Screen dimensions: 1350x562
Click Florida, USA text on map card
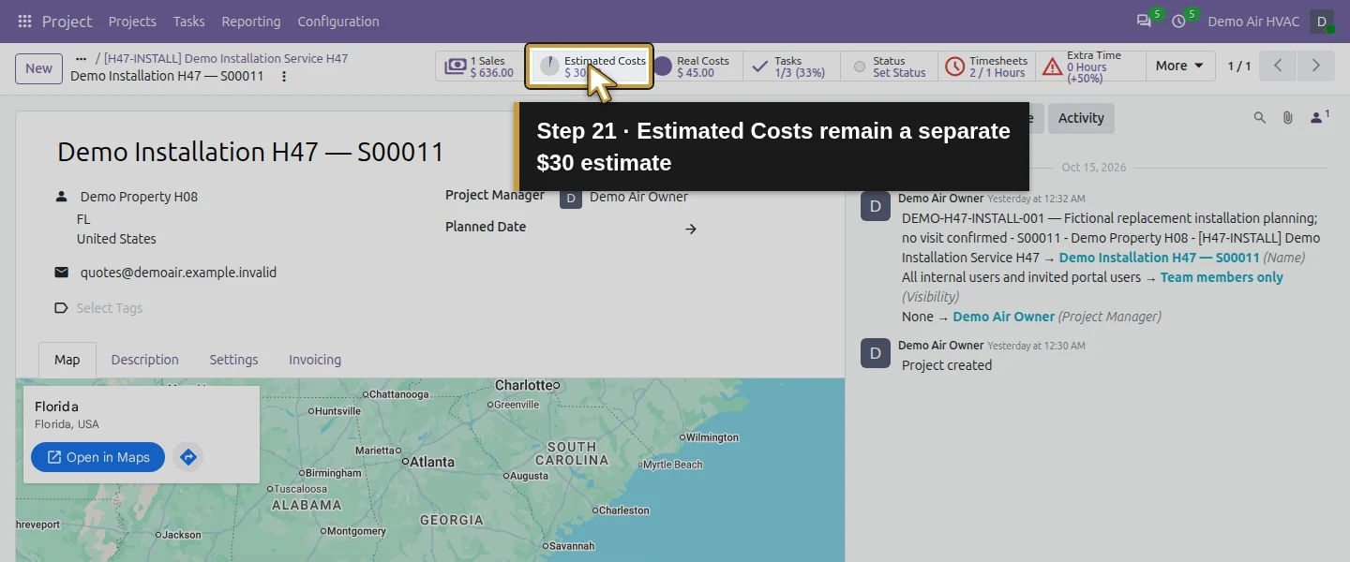(x=67, y=424)
